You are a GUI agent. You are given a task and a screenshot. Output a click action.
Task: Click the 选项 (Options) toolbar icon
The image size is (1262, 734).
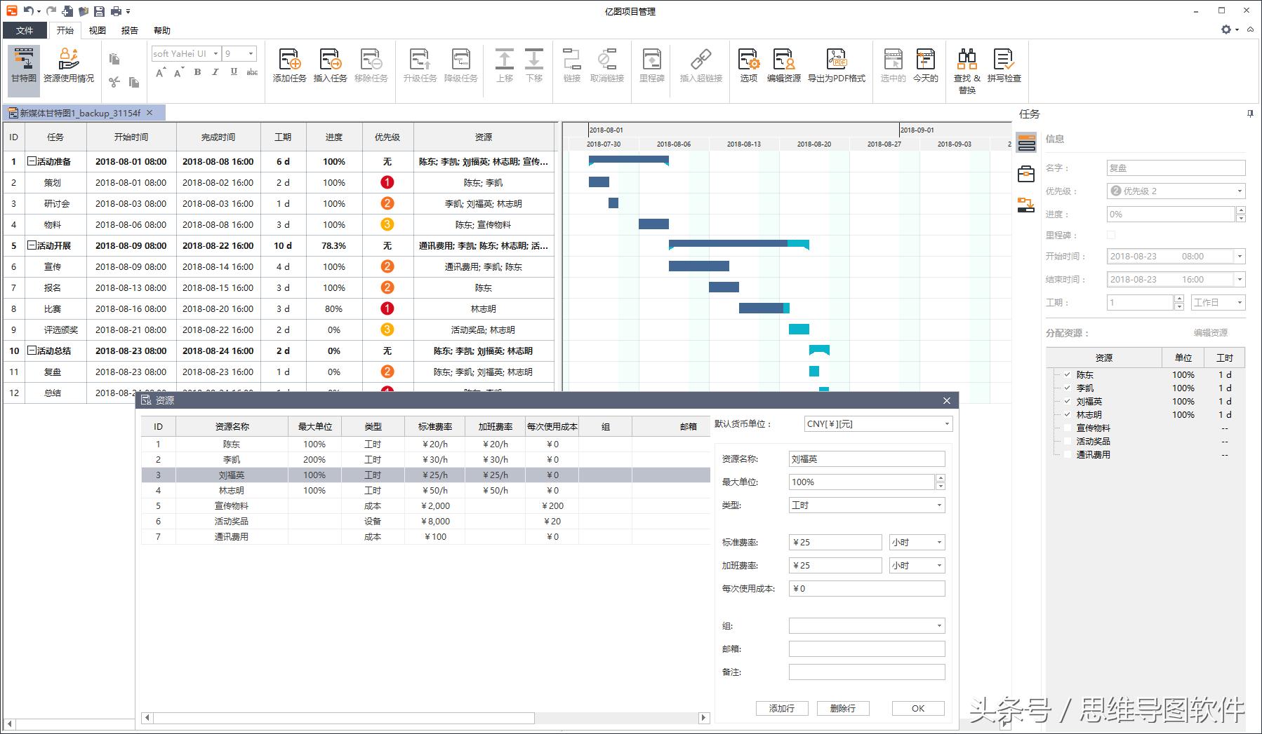coord(748,65)
